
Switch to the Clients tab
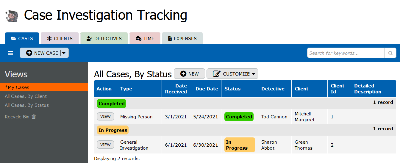60,38
